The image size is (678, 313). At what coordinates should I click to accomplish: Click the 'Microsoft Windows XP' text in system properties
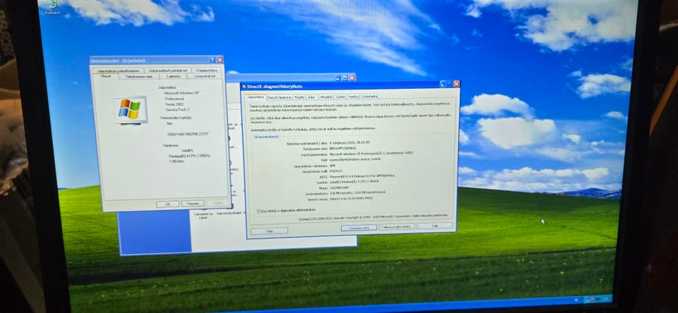pyautogui.click(x=182, y=93)
